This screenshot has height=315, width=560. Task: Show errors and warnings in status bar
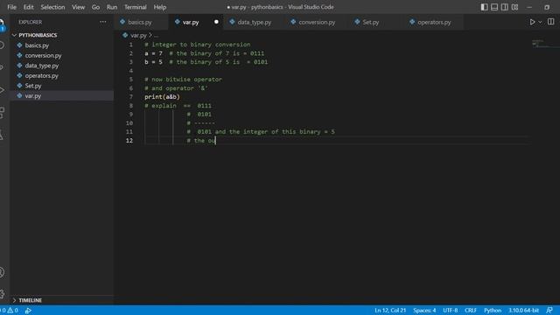pyautogui.click(x=10, y=311)
